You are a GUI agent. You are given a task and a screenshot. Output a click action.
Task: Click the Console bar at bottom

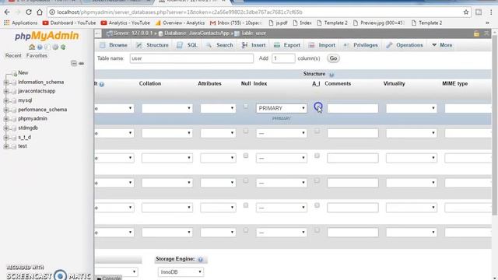coord(108,278)
